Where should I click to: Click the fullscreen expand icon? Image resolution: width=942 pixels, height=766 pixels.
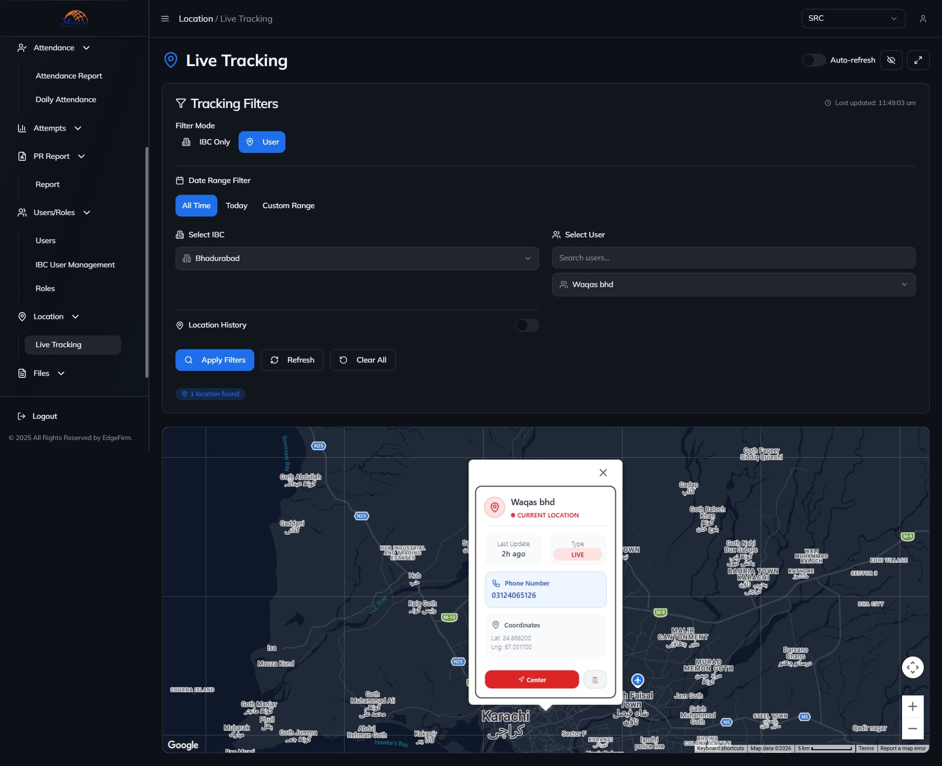point(918,60)
